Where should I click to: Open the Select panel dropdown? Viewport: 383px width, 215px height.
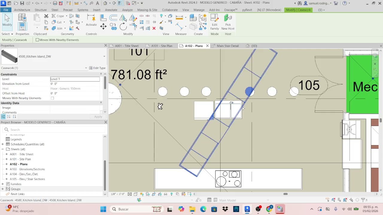[x=7, y=34]
